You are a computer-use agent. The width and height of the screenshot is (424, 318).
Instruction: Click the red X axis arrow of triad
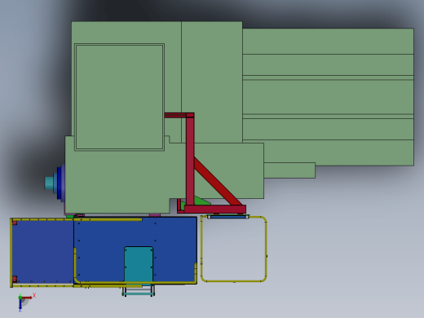coord(27,298)
